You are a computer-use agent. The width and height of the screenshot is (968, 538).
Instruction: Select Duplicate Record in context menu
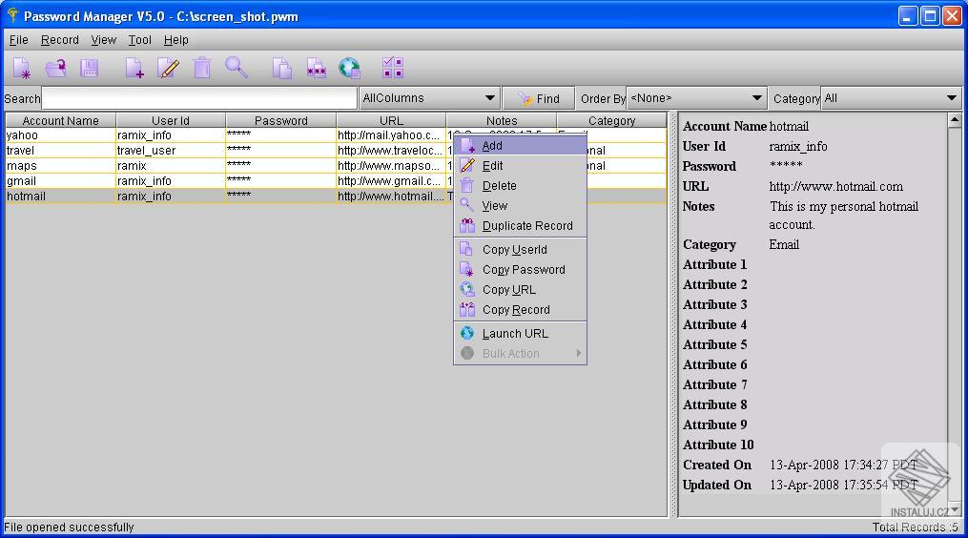pos(520,225)
